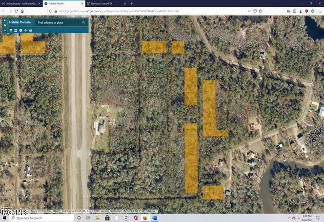Click the map zoom out minus button
The width and height of the screenshot is (324, 222).
pos(5,31)
